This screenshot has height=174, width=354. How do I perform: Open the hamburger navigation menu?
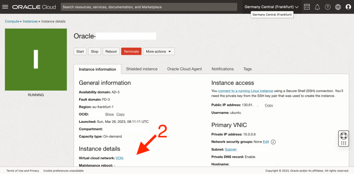(6, 7)
